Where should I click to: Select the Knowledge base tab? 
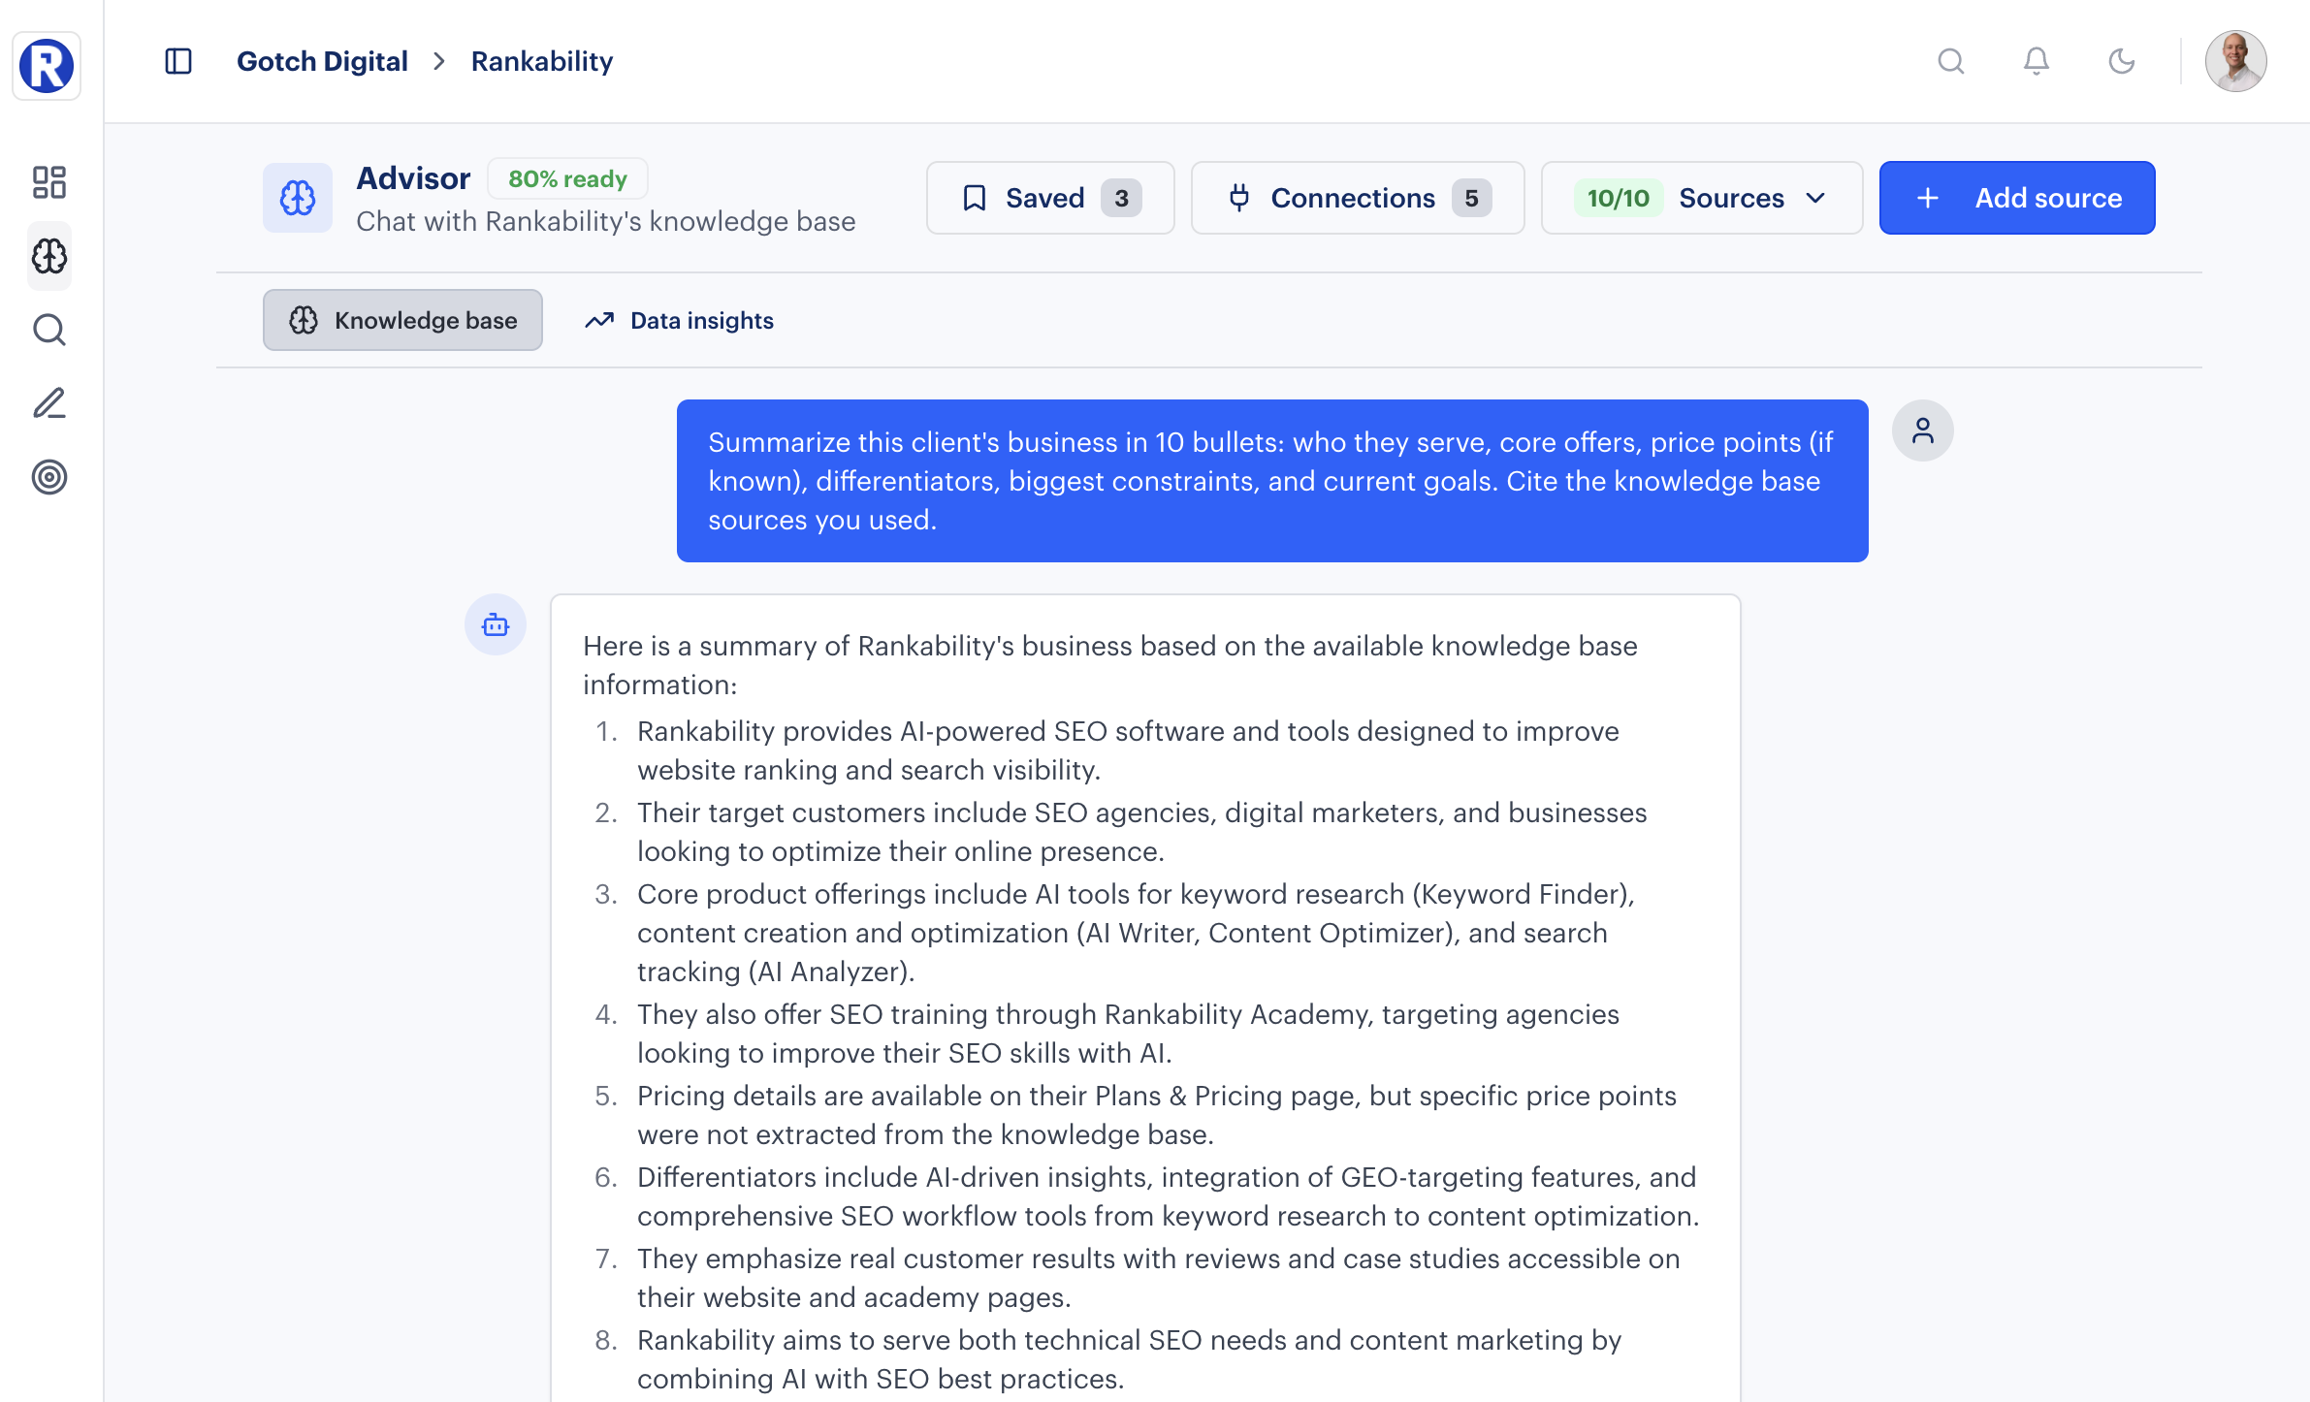[402, 320]
